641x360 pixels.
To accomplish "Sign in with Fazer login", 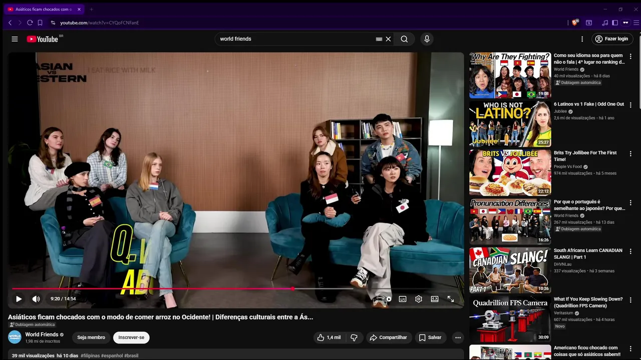I will 612,39.
